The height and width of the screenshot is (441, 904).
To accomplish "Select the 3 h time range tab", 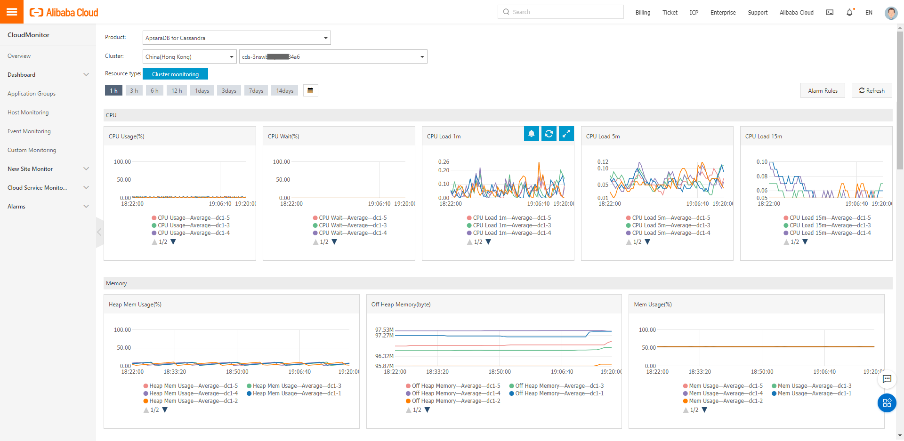I will coord(134,90).
